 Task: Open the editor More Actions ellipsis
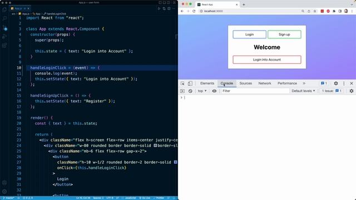tap(174, 9)
